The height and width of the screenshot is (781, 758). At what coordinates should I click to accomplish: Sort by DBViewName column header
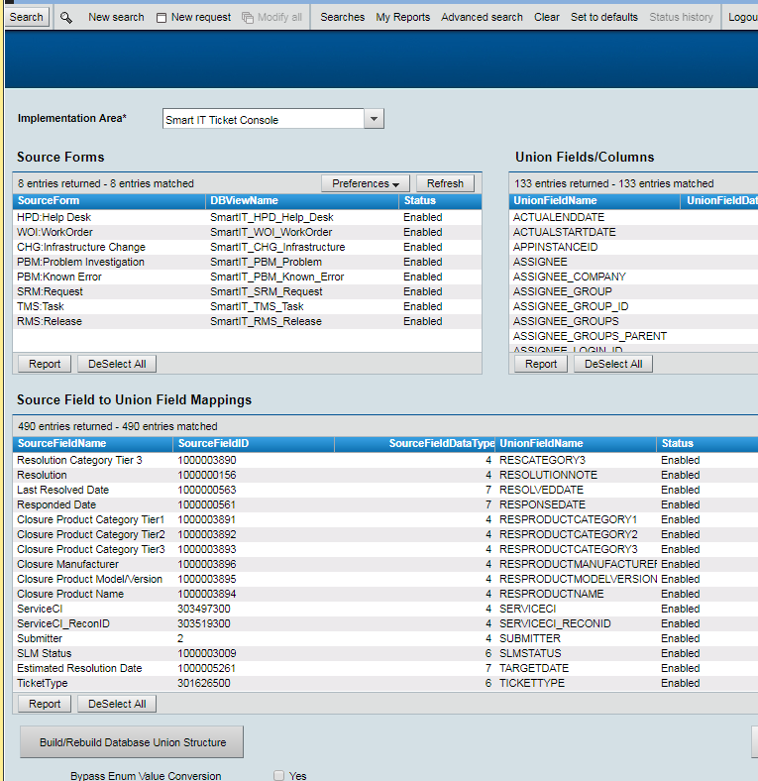302,201
